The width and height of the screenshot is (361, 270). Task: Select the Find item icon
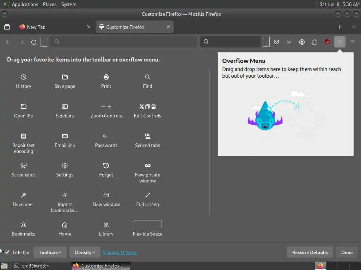(147, 77)
